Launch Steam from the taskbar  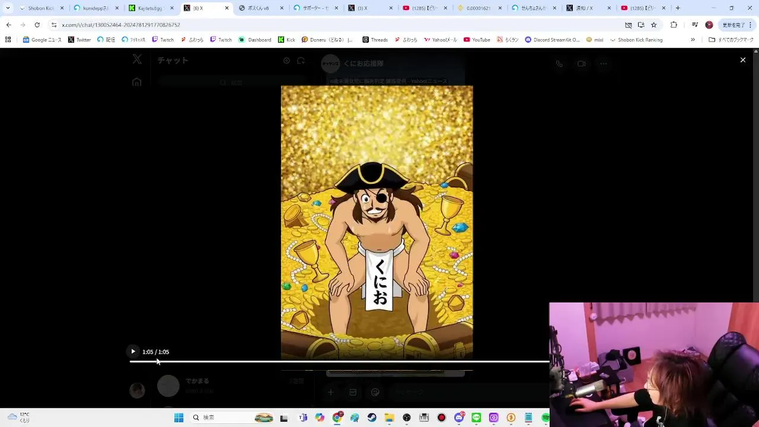[x=372, y=418]
